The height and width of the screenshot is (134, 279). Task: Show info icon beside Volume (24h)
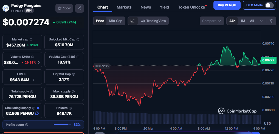point(33,57)
